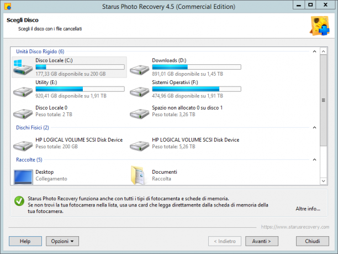Viewport: 338px width, 254px height.
Task: Collapse the Raccolte group
Action: pyautogui.click(x=314, y=159)
